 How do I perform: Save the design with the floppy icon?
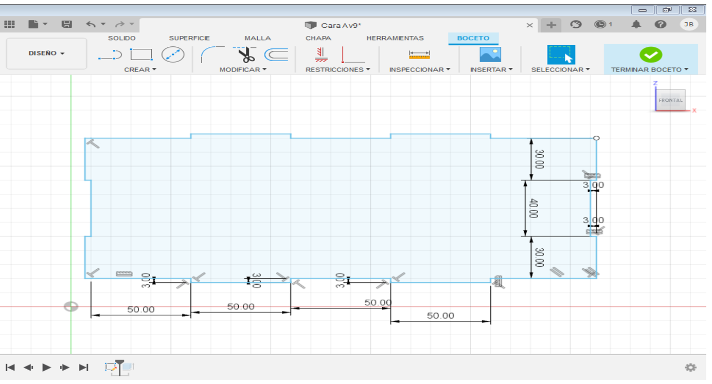[x=66, y=24]
